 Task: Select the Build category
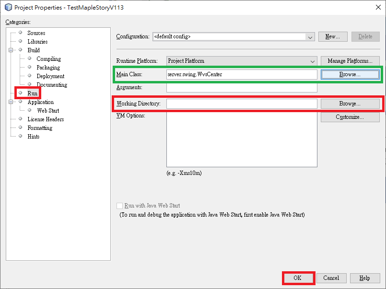point(34,50)
